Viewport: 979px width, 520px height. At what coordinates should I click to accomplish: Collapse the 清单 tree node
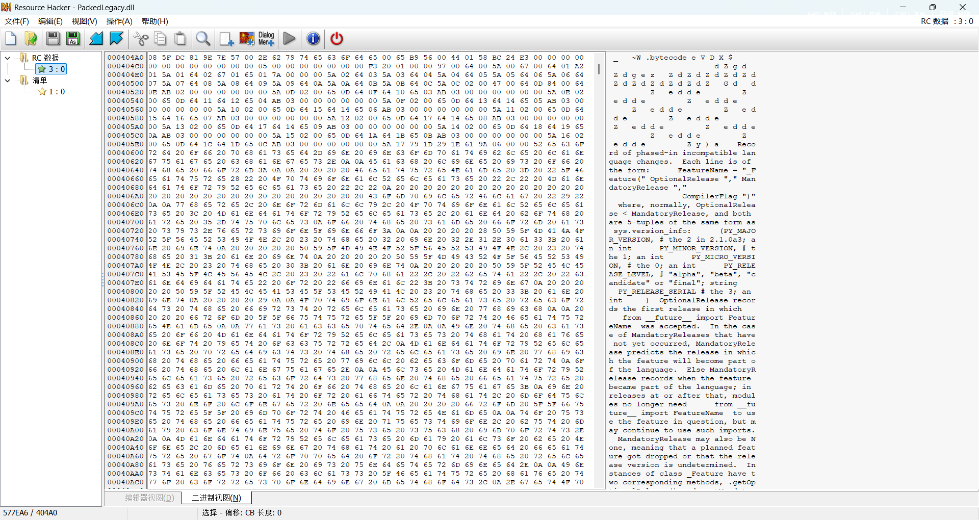click(x=8, y=81)
